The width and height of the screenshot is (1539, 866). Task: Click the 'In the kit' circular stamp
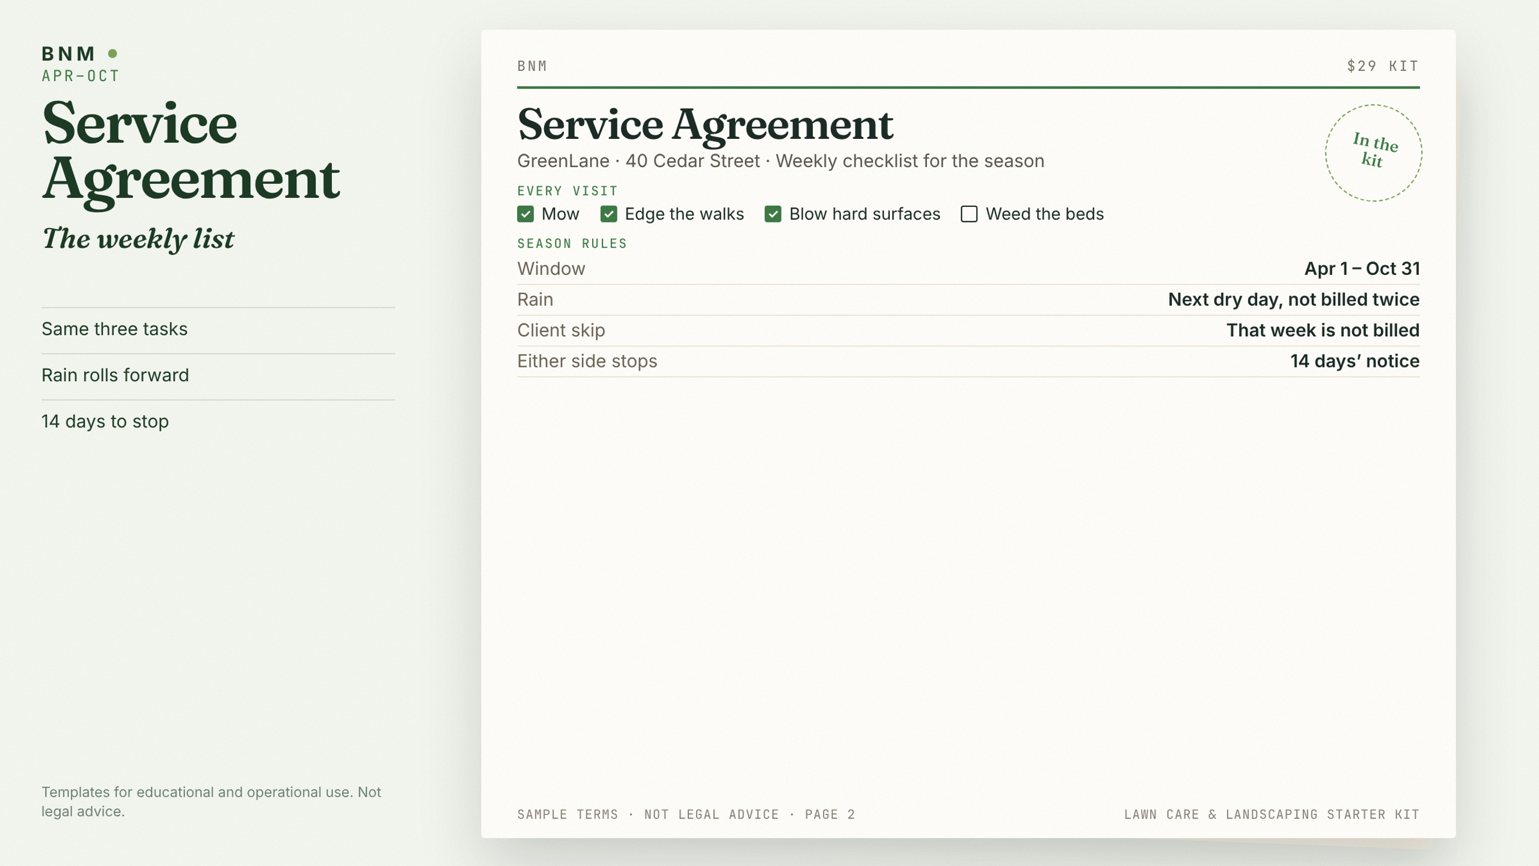pyautogui.click(x=1373, y=153)
